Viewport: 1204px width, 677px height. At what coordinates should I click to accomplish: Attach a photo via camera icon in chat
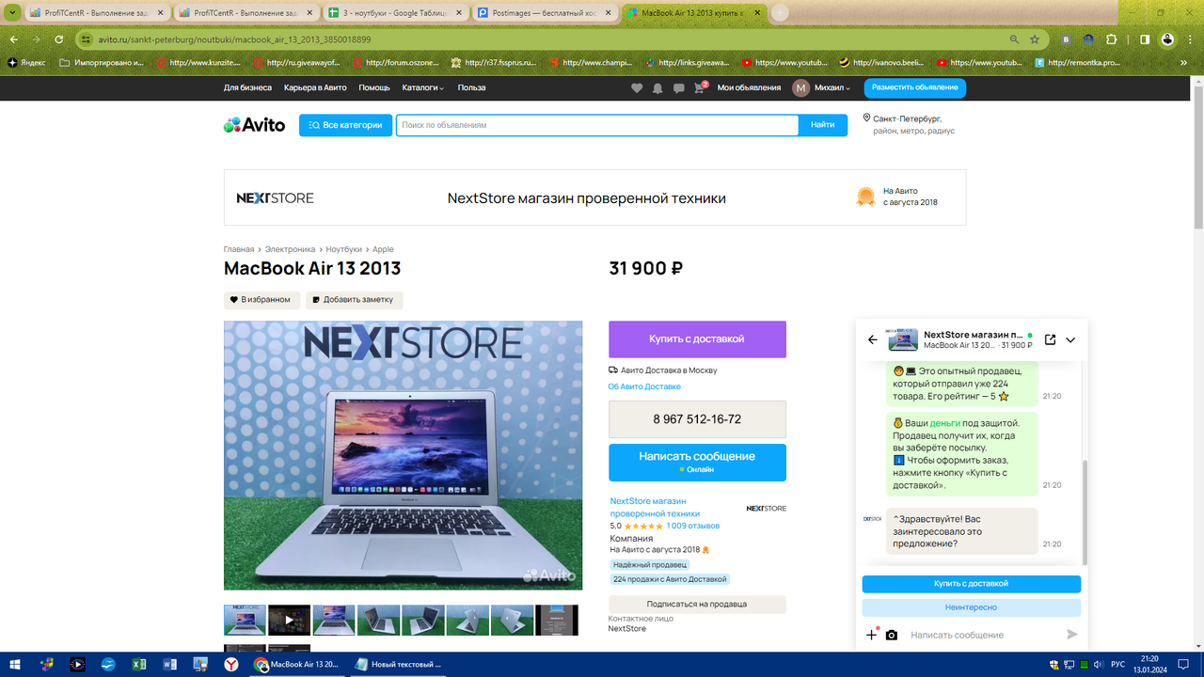891,635
